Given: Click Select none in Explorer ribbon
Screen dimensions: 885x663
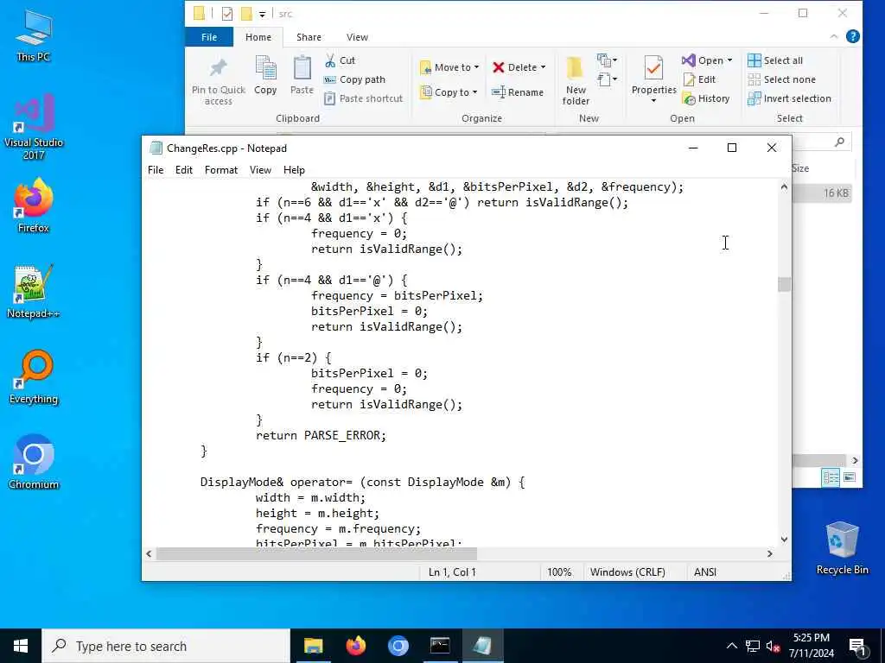Looking at the screenshot, I should [x=781, y=79].
